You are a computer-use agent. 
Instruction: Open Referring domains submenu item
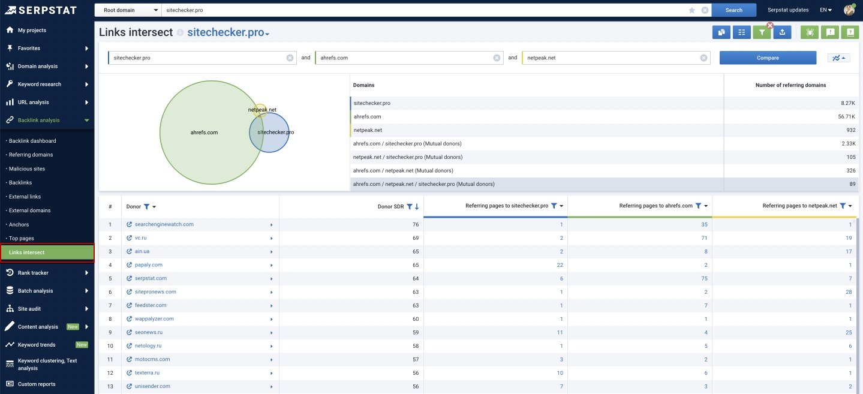[x=31, y=155]
